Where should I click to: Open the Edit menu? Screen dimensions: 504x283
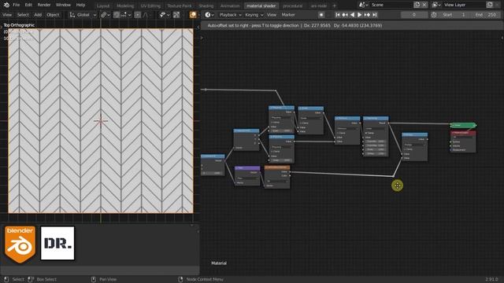point(28,5)
